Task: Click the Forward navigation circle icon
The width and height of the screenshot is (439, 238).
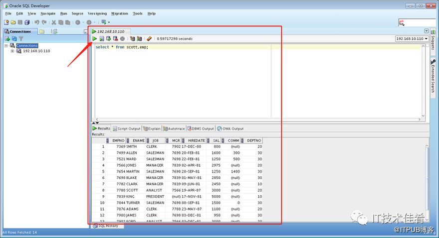Action: [89, 22]
